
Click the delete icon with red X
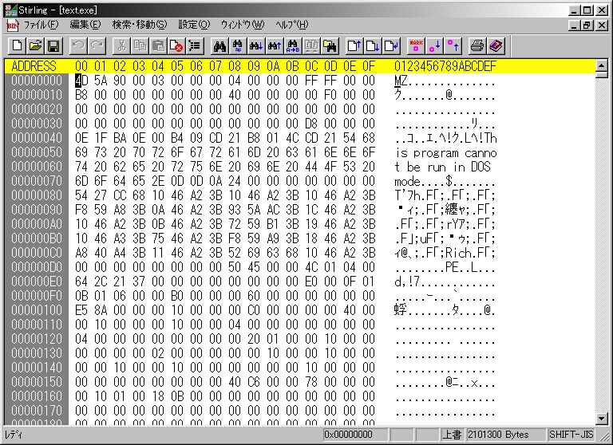176,45
